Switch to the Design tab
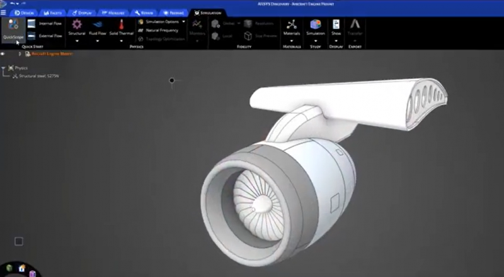This screenshot has width=504, height=277. point(23,12)
